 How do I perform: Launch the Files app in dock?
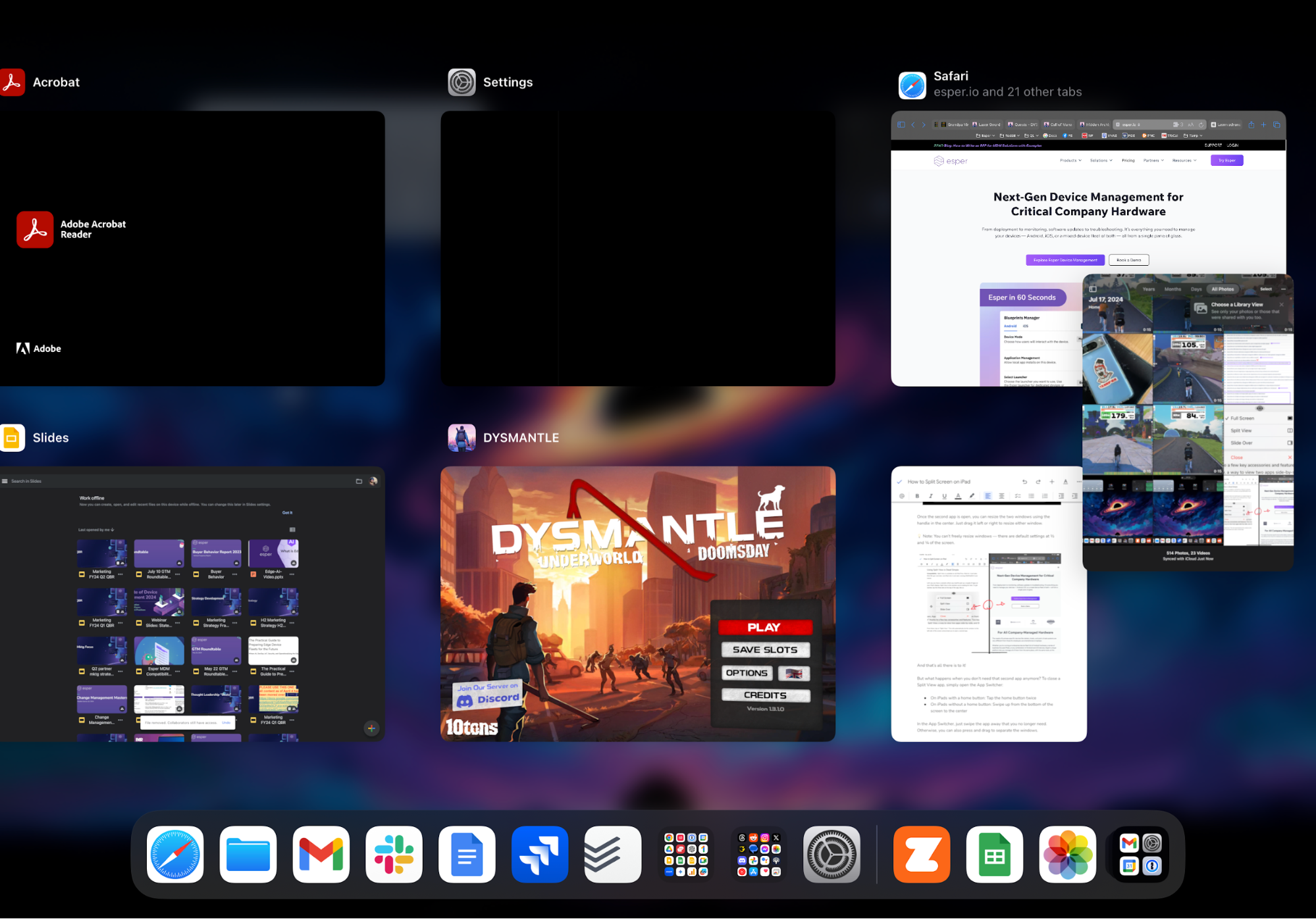pyautogui.click(x=248, y=854)
